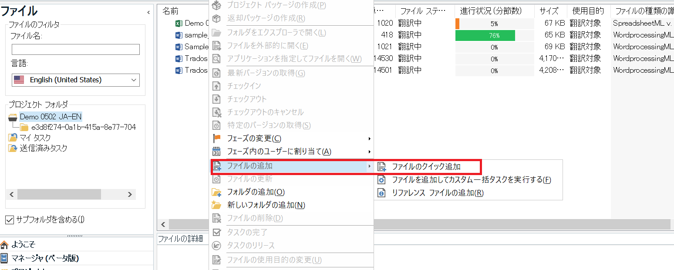Click the 新しいフォルダの追加 star folder icon
674x270 pixels.
tap(216, 205)
